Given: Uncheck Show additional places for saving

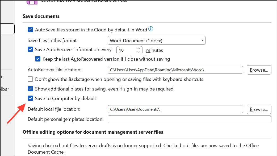Looking at the screenshot, I should (x=30, y=89).
